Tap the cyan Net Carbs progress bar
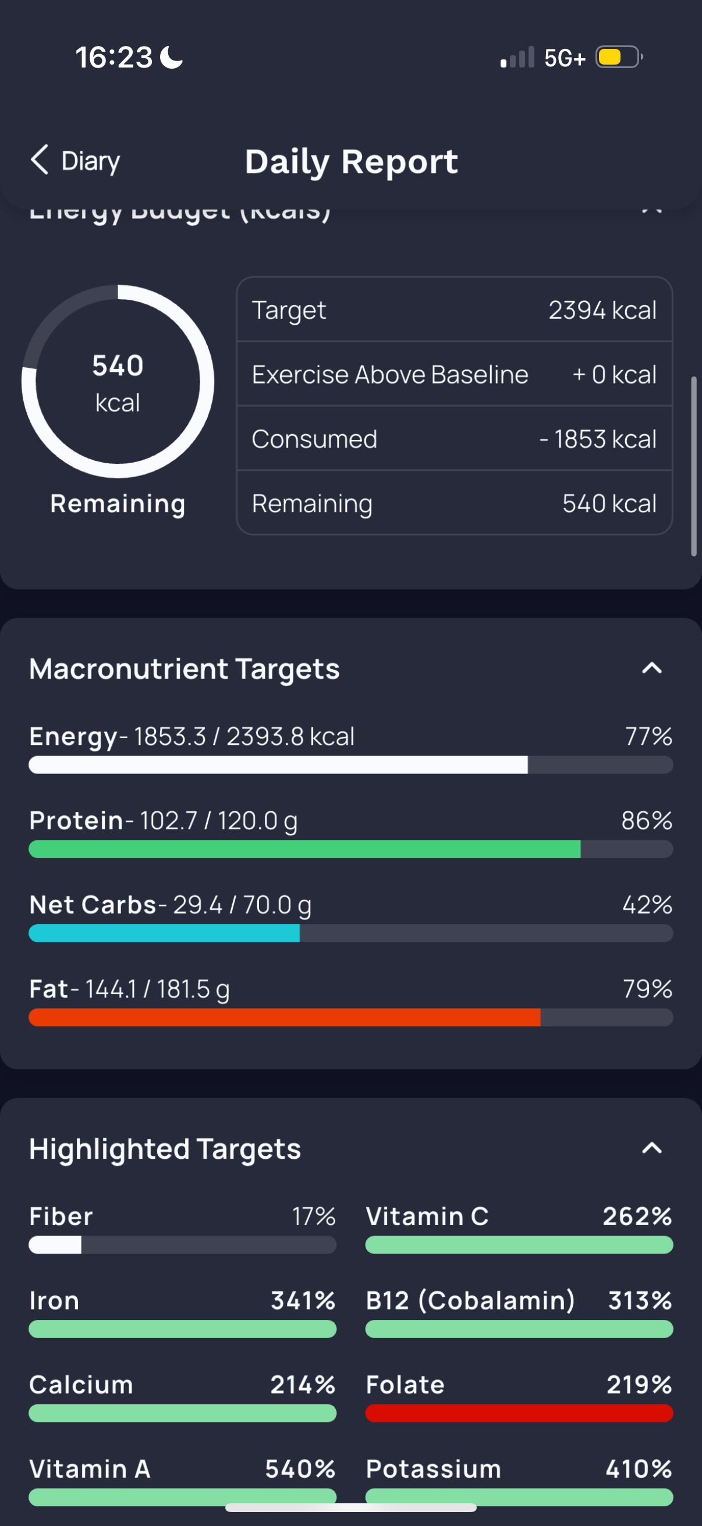 pyautogui.click(x=350, y=933)
